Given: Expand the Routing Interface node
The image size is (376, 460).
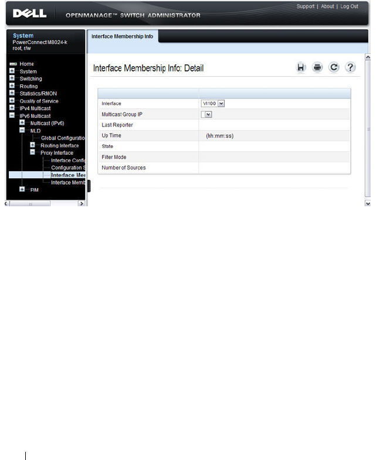Looking at the screenshot, I should coord(33,145).
